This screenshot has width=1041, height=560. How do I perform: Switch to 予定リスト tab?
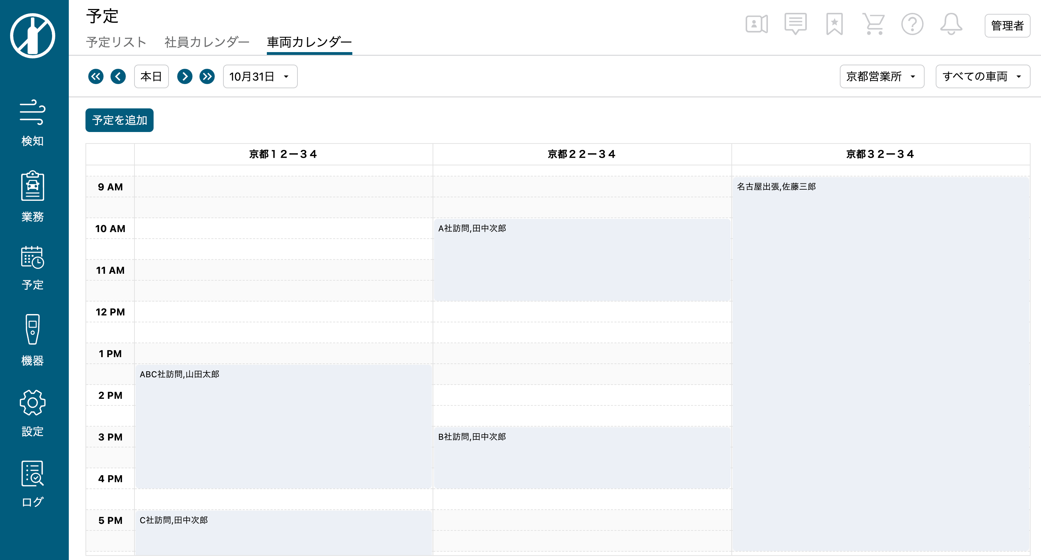(116, 42)
